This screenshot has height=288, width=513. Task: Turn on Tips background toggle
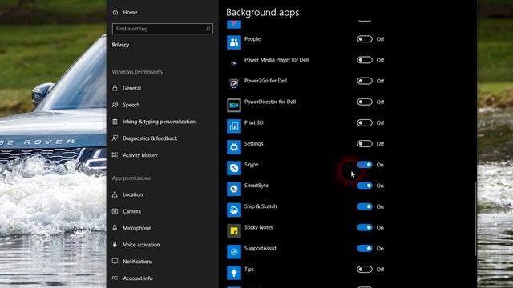coord(365,270)
